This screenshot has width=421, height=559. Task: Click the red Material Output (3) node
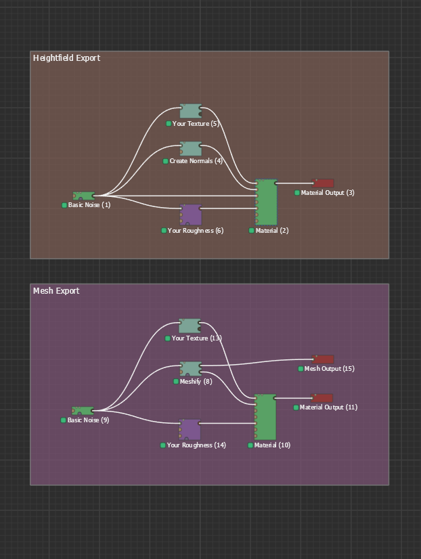pos(324,183)
